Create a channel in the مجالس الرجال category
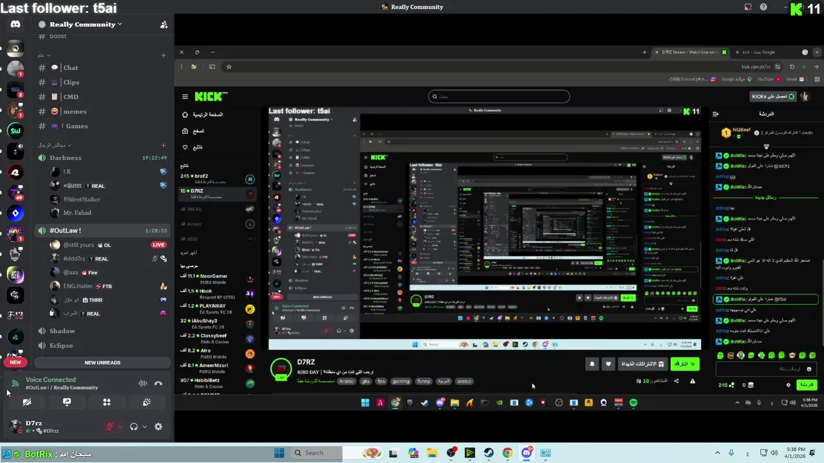This screenshot has height=463, width=824. click(x=164, y=145)
